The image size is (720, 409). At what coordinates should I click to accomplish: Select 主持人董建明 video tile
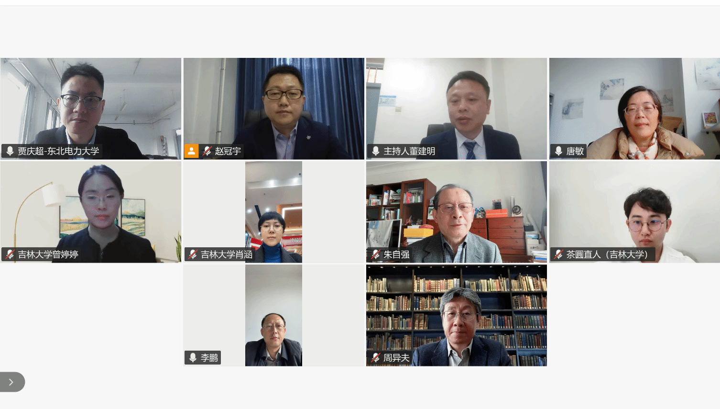[457, 109]
